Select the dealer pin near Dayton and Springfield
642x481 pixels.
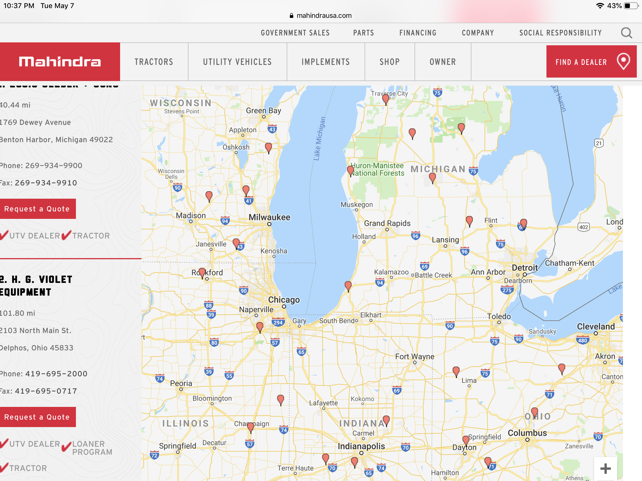click(466, 441)
